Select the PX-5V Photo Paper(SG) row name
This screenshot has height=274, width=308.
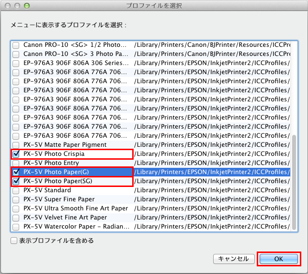pos(58,181)
